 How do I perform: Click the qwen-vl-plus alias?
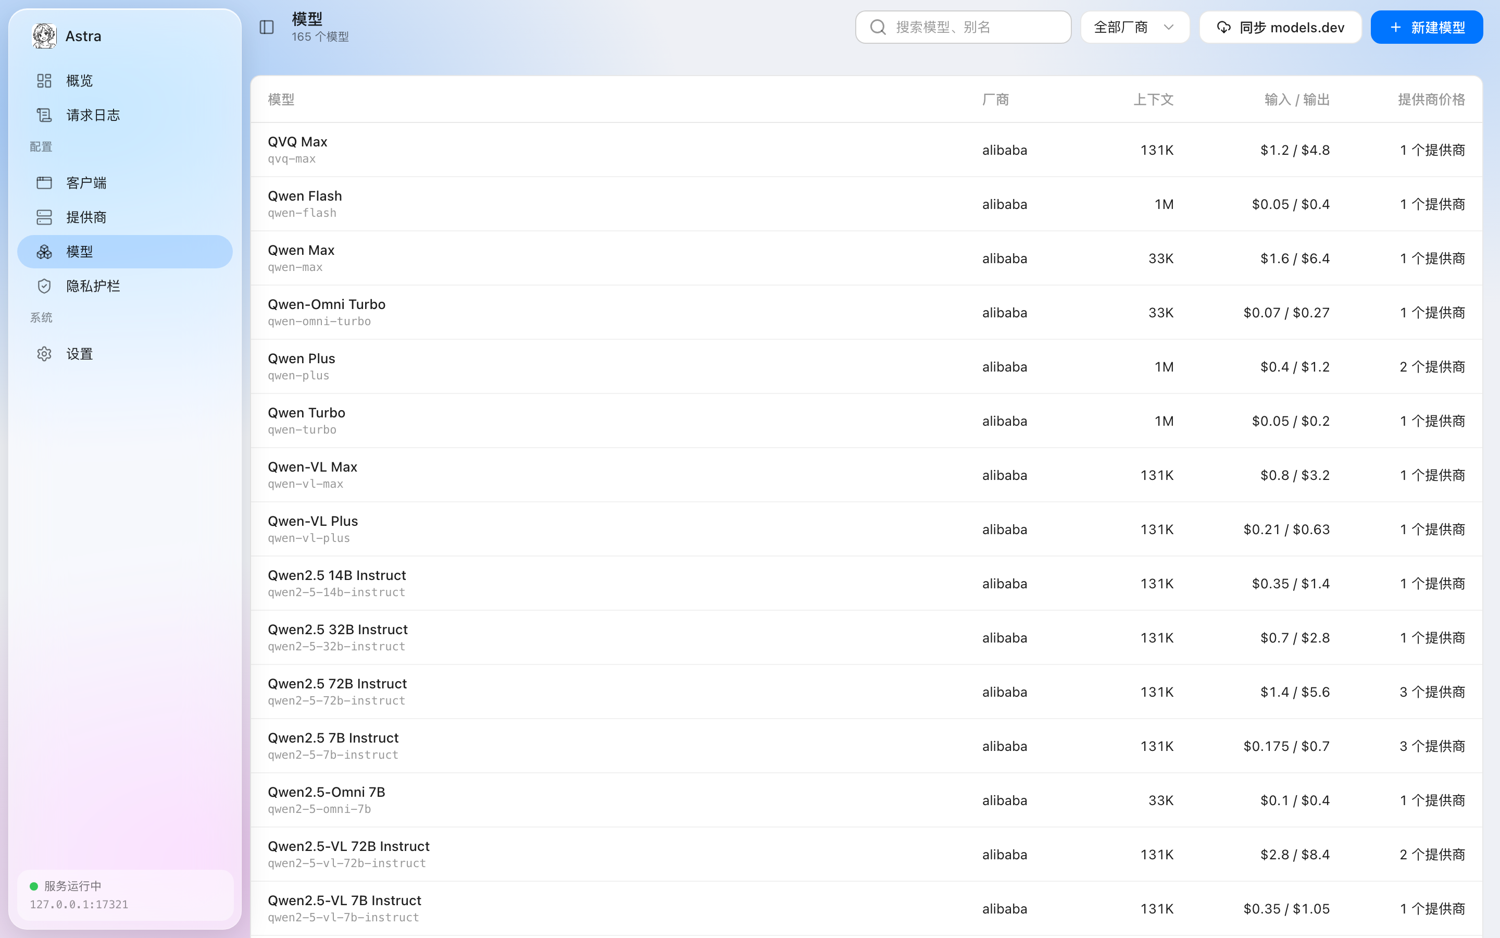pyautogui.click(x=309, y=538)
